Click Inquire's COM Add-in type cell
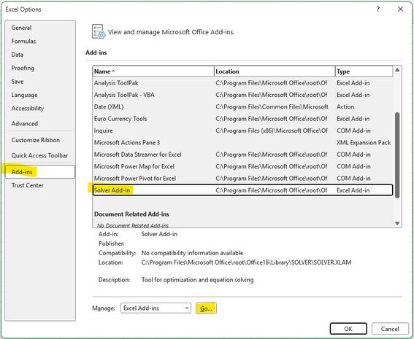414x339 pixels. coord(353,130)
